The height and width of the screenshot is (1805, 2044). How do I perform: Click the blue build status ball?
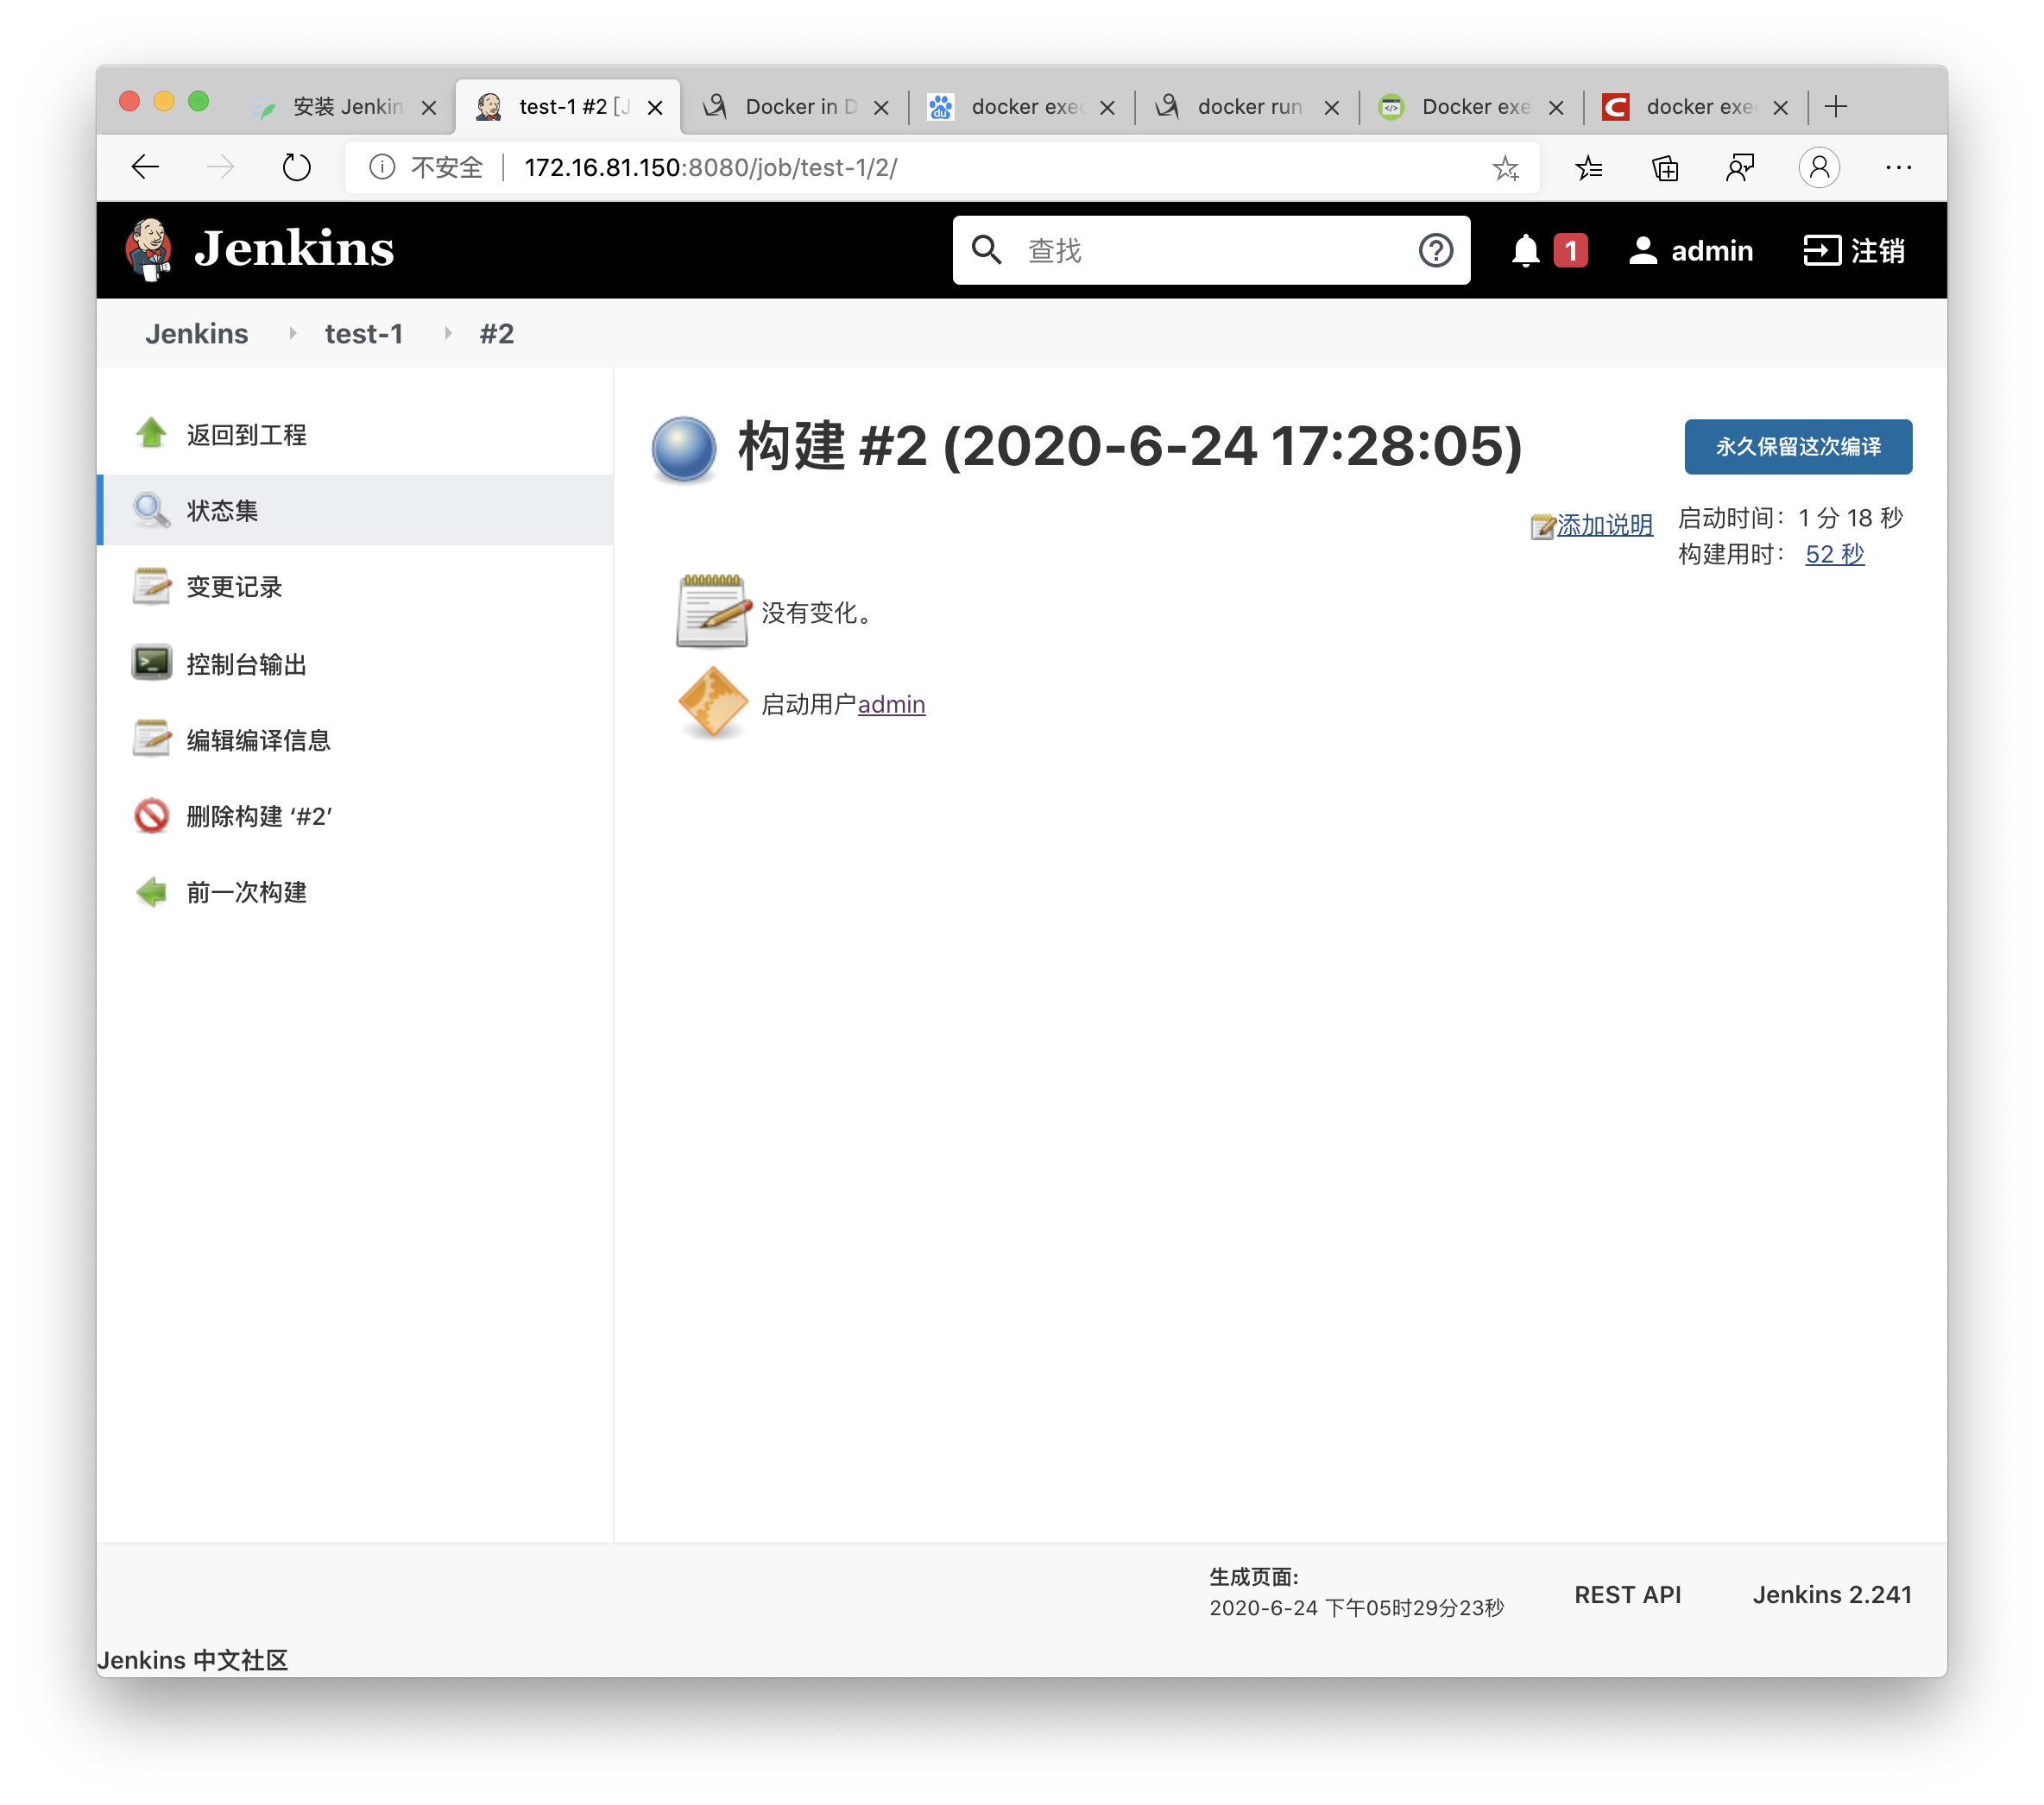[x=684, y=449]
